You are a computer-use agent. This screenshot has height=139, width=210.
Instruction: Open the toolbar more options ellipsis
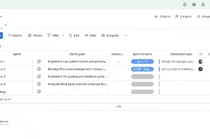click(x=126, y=35)
